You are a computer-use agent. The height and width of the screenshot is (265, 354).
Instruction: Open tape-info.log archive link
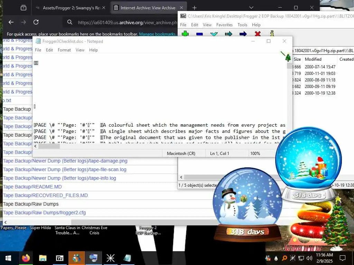[x=59, y=178]
